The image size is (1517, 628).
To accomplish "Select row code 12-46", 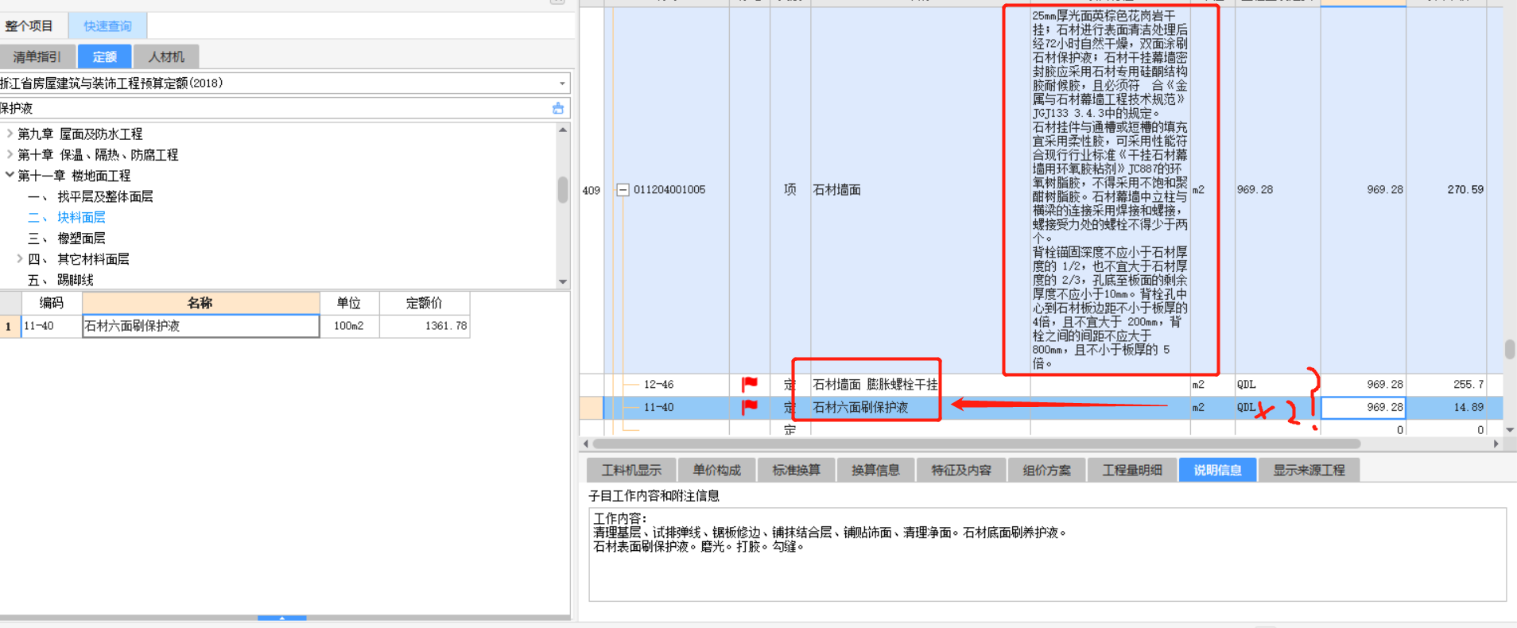I will [658, 385].
